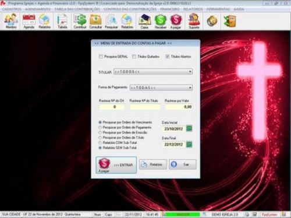The width and height of the screenshot is (291, 218).
Task: Open the Forma de Pagamento dropdown
Action: coord(161,87)
